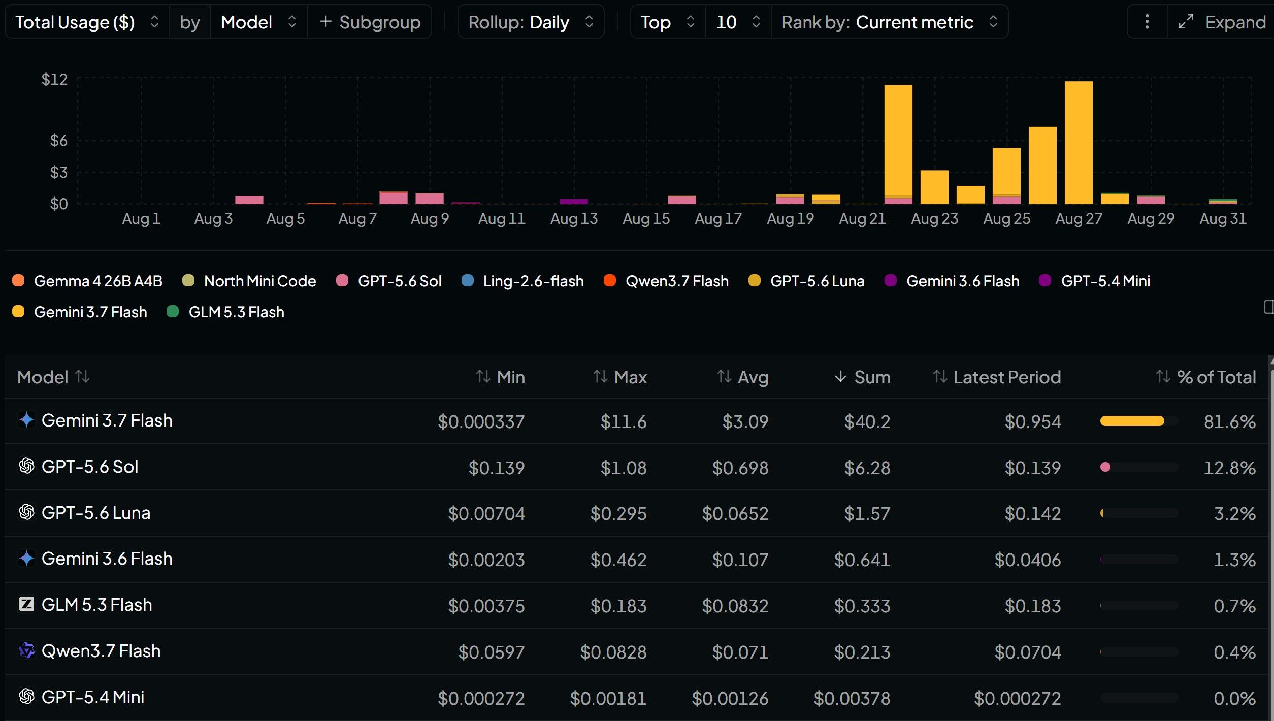Screen dimensions: 1274x721
Task: Click the GPT-5.6 Luna 3.2% progress bar
Action: click(1139, 513)
